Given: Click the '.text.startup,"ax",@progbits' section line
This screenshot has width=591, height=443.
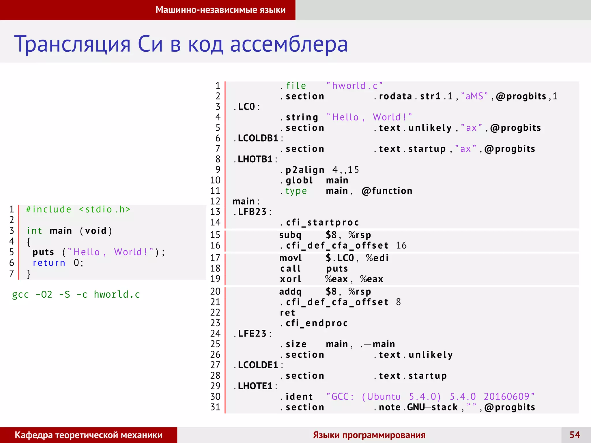Looking at the screenshot, I should (407, 149).
